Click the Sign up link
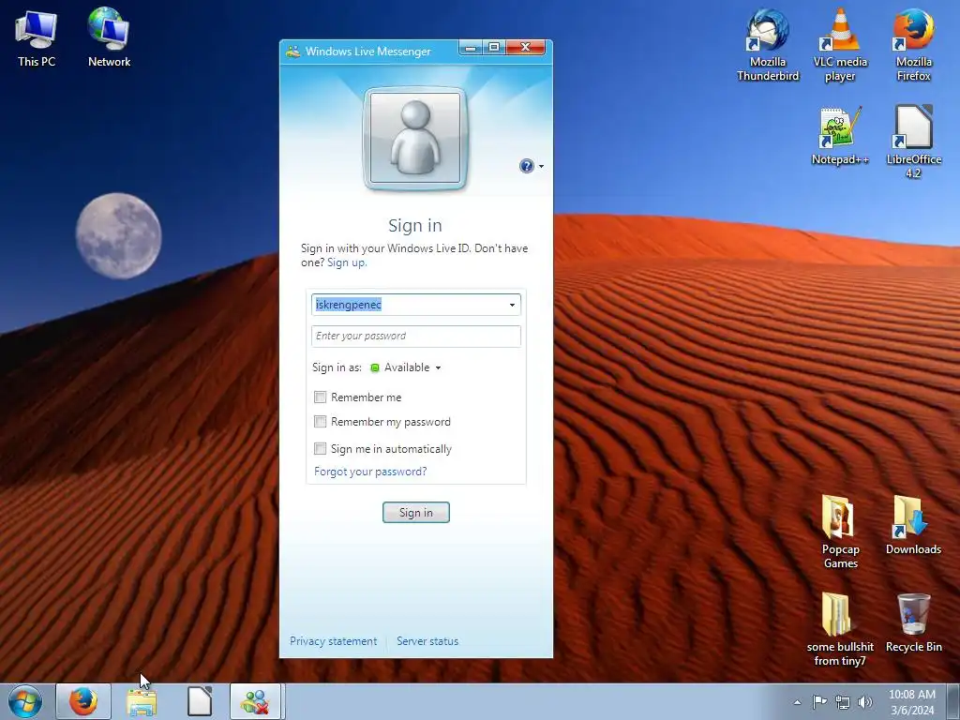 tap(347, 262)
